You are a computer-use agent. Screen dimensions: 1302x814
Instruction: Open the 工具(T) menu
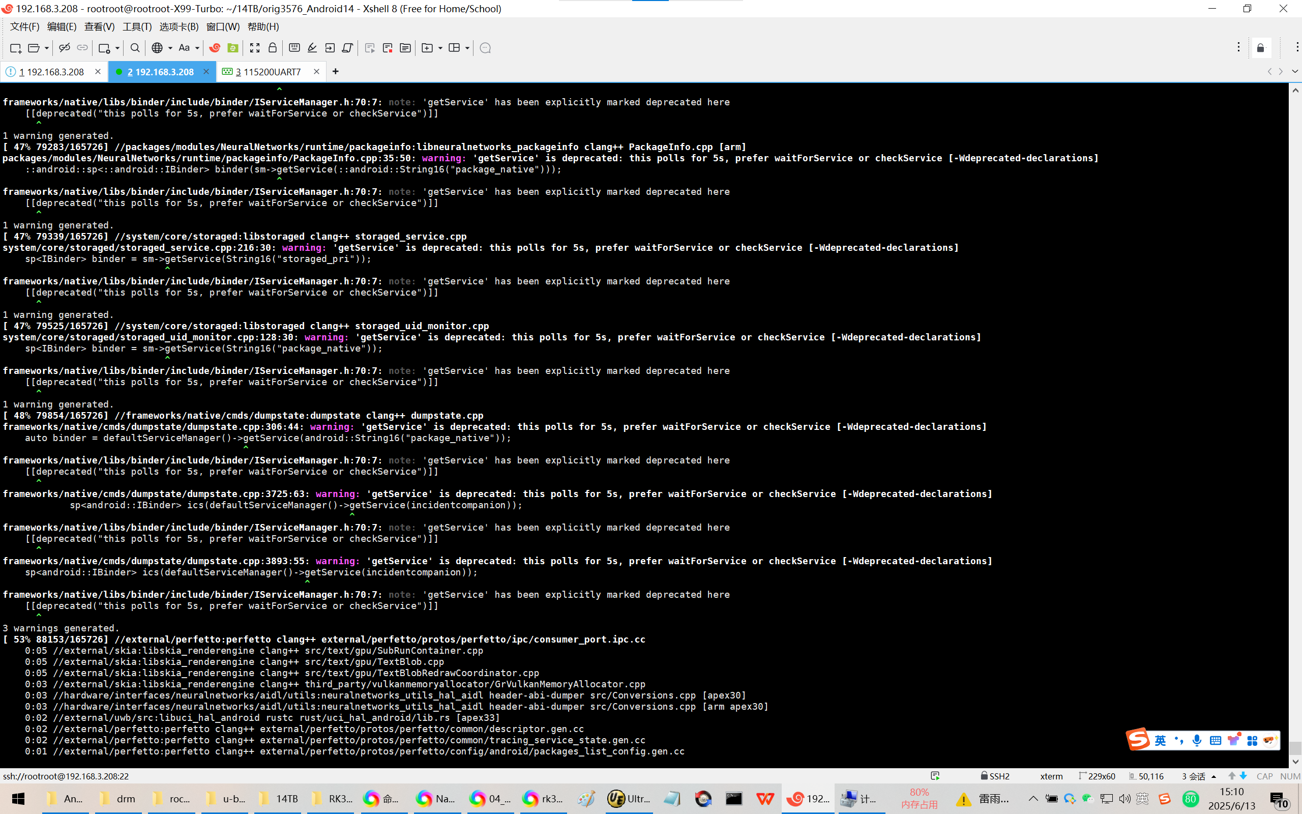(137, 26)
